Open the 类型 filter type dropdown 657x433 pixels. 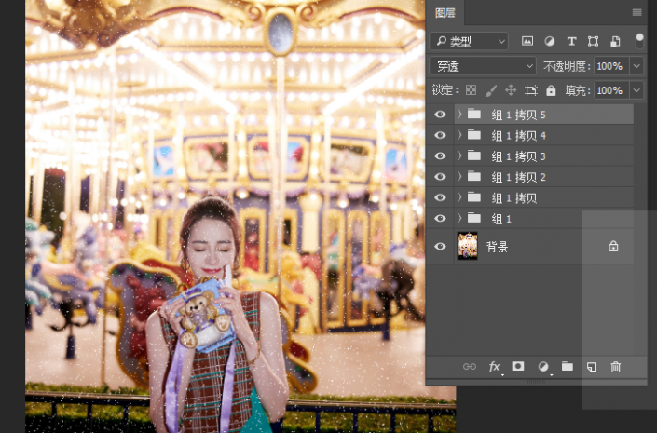coord(469,42)
